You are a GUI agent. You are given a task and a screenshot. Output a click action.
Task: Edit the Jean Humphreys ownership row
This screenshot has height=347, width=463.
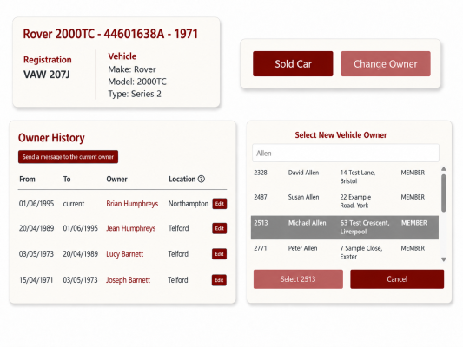(x=220, y=228)
